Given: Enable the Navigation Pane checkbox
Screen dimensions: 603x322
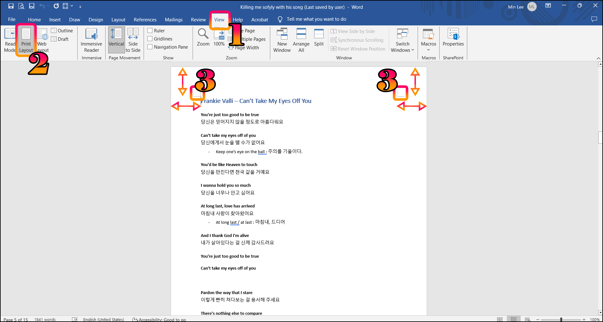Looking at the screenshot, I should (150, 47).
